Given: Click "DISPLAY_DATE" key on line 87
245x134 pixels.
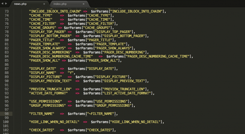Looking at the screenshot, I should click(x=42, y=69).
